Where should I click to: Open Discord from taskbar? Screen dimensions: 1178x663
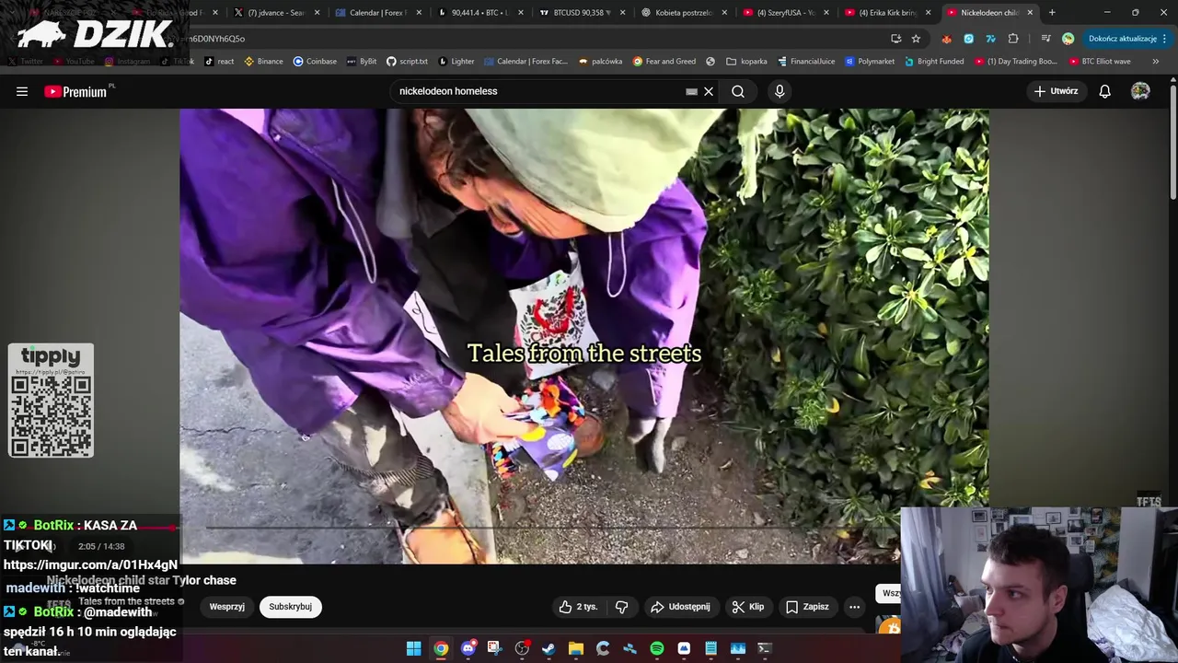(x=468, y=648)
